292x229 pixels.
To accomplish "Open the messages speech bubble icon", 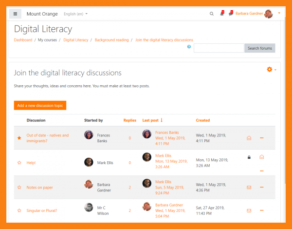I will [x=231, y=14].
